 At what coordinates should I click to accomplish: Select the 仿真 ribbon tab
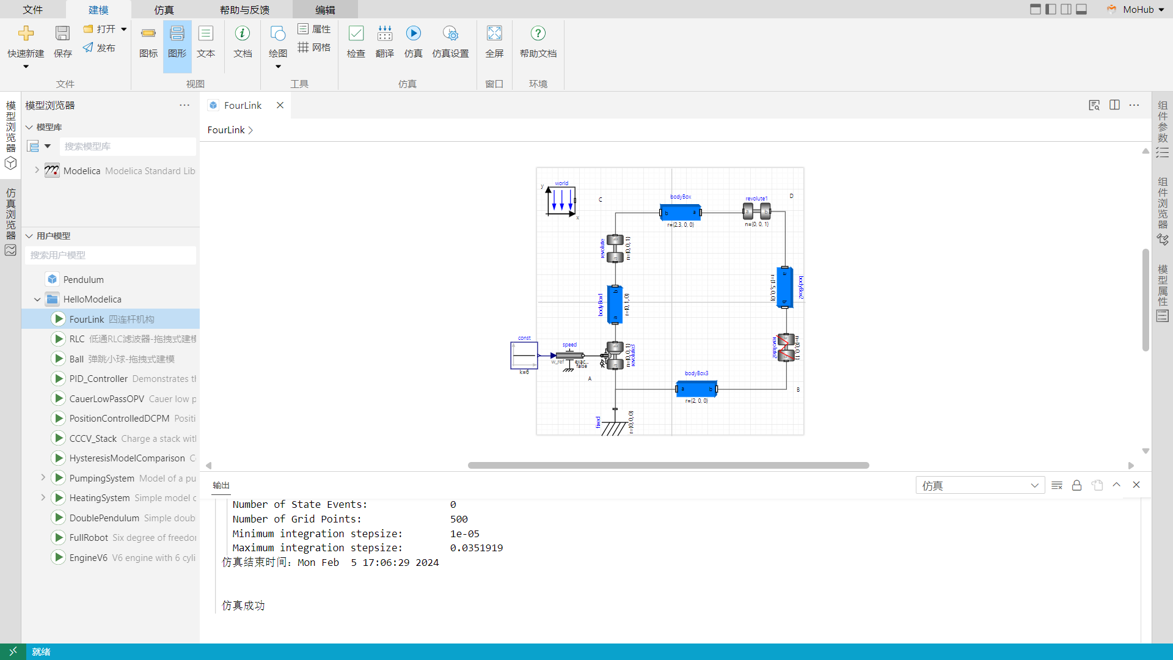tap(164, 10)
